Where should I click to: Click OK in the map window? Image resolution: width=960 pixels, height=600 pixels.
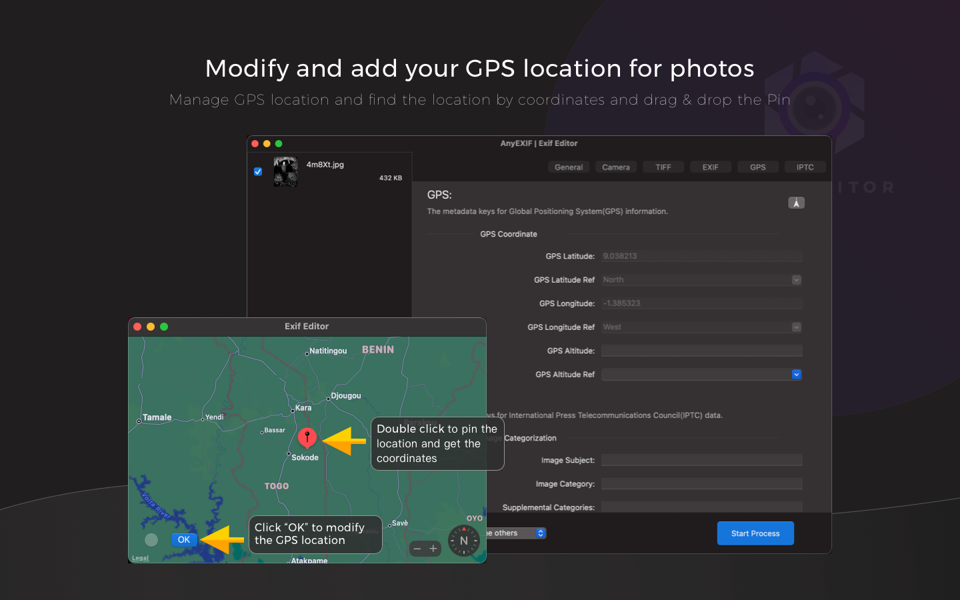[x=184, y=540]
